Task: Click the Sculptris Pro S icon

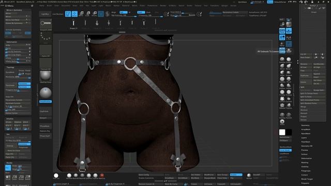Action: pyautogui.click(x=108, y=14)
